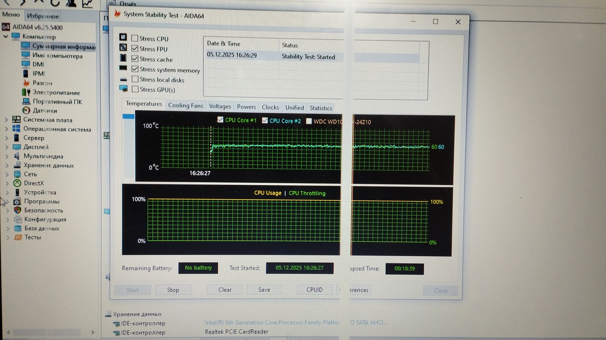The height and width of the screenshot is (340, 606).
Task: Click right arrow of horizontal scrollbar
Action: pyautogui.click(x=92, y=332)
